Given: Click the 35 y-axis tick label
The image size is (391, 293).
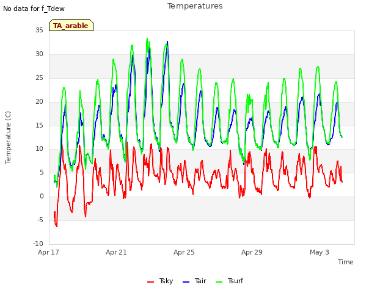Looking at the screenshot, I should click(x=39, y=30).
